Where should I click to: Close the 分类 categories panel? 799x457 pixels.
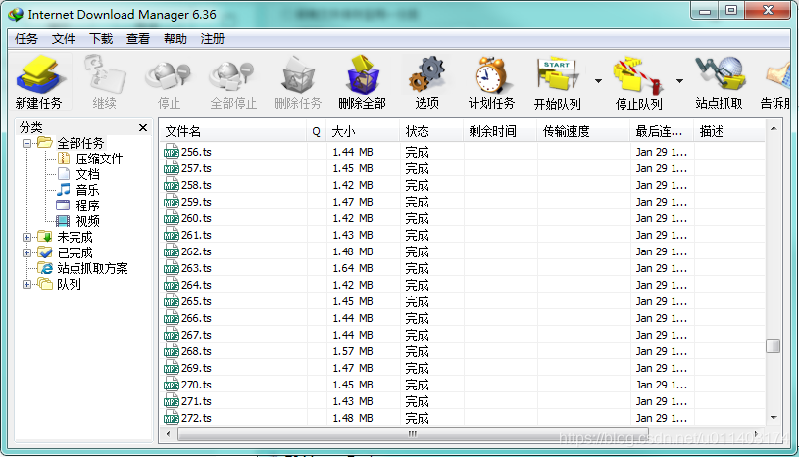(143, 128)
